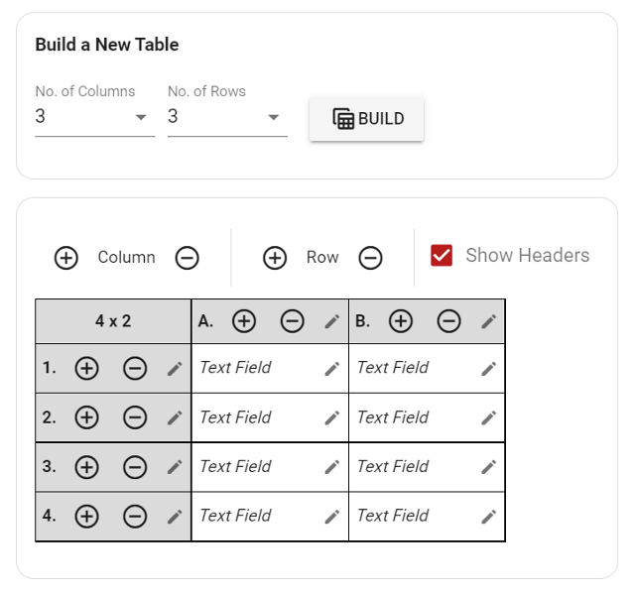Image resolution: width=635 pixels, height=593 pixels.
Task: Edit row 4 header with its pencil icon
Action: tap(175, 517)
